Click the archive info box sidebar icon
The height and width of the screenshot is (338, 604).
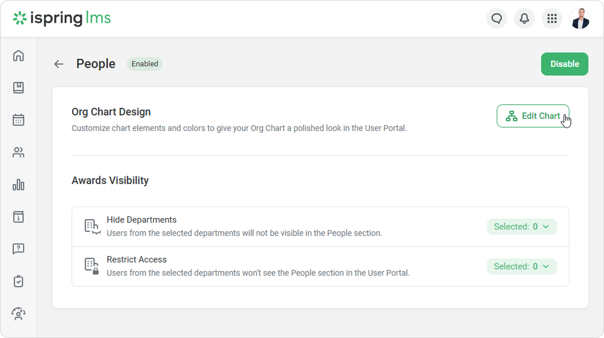(x=18, y=217)
